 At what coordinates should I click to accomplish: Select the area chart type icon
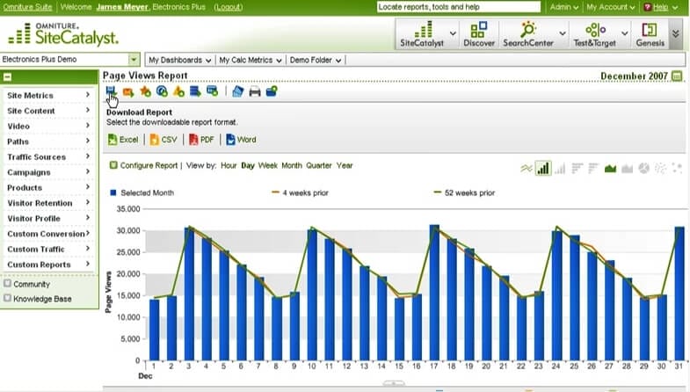coord(610,167)
